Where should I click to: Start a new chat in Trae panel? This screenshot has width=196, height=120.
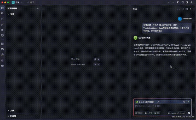(x=178, y=9)
